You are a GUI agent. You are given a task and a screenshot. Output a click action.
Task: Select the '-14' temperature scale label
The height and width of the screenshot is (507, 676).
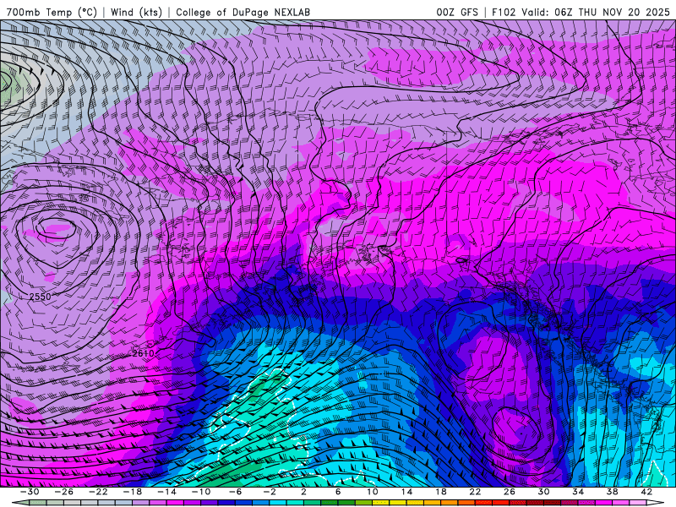[166, 492]
